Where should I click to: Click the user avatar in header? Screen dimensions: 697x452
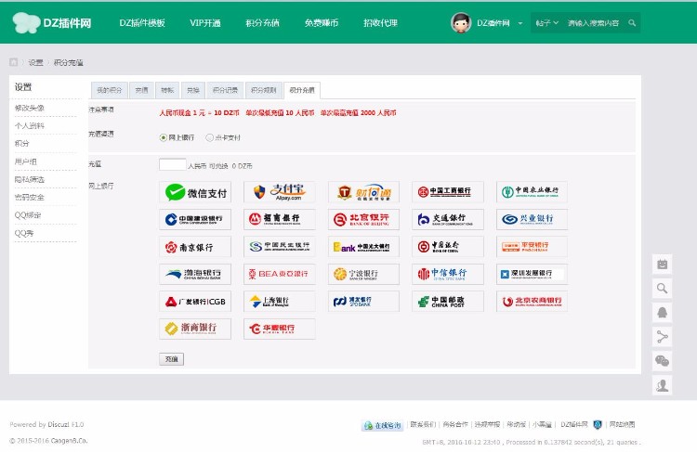point(461,22)
